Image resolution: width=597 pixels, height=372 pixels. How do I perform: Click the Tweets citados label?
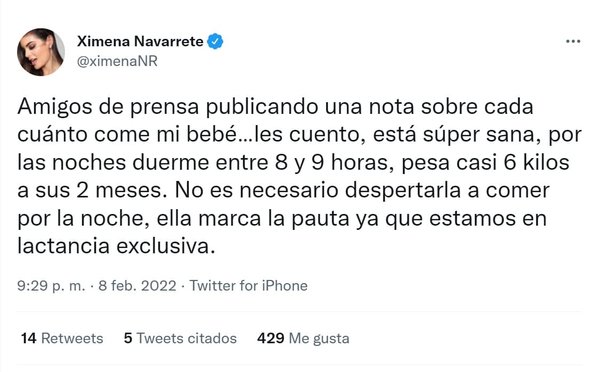(x=185, y=338)
